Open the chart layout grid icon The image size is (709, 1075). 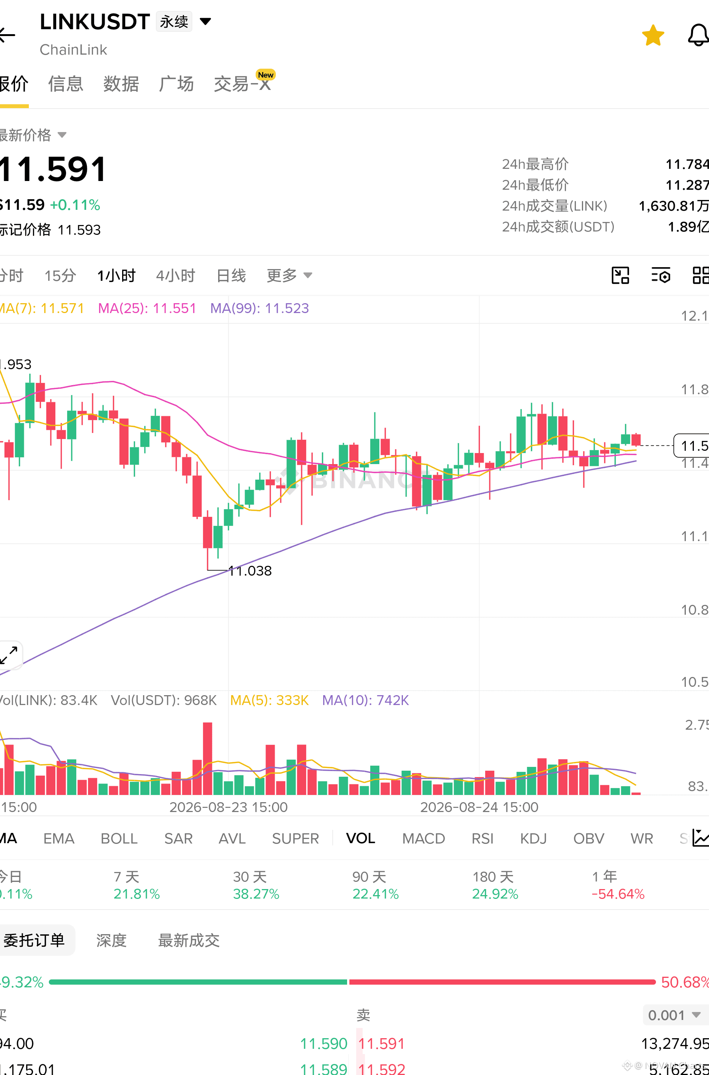tap(701, 275)
